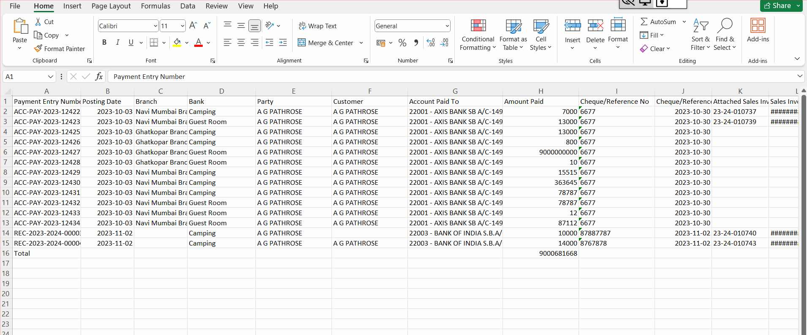Toggle Italic text formatting
807x335 pixels.
[x=118, y=43]
